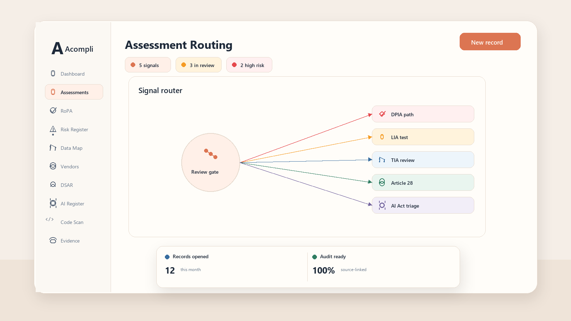The height and width of the screenshot is (321, 571).
Task: Click the Assessments sidebar icon
Action: (53, 92)
